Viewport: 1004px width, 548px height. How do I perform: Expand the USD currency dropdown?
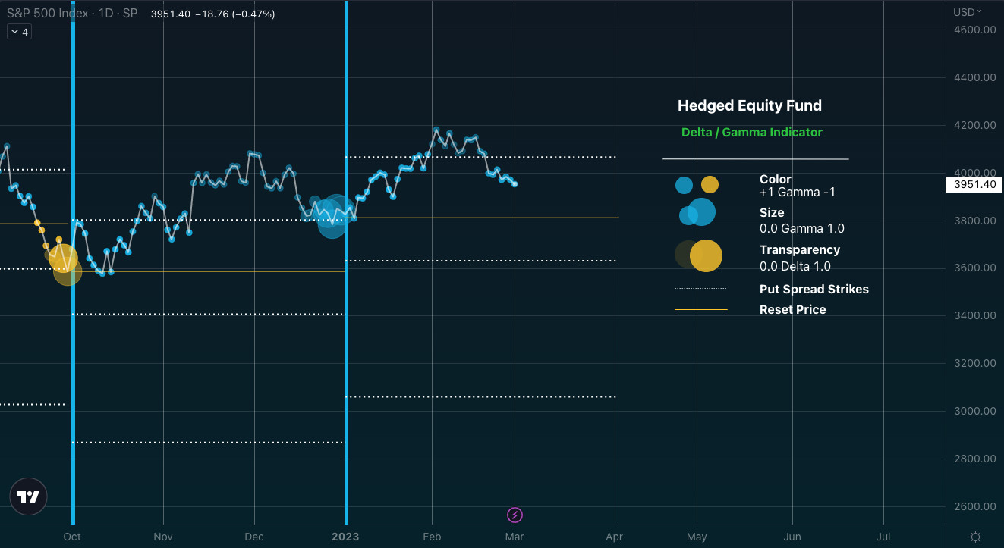pos(968,12)
